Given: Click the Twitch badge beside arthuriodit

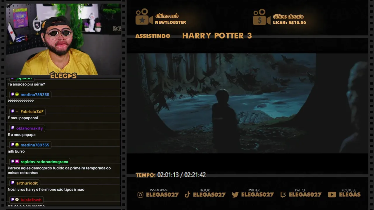Looking at the screenshot, I should click(x=13, y=183).
